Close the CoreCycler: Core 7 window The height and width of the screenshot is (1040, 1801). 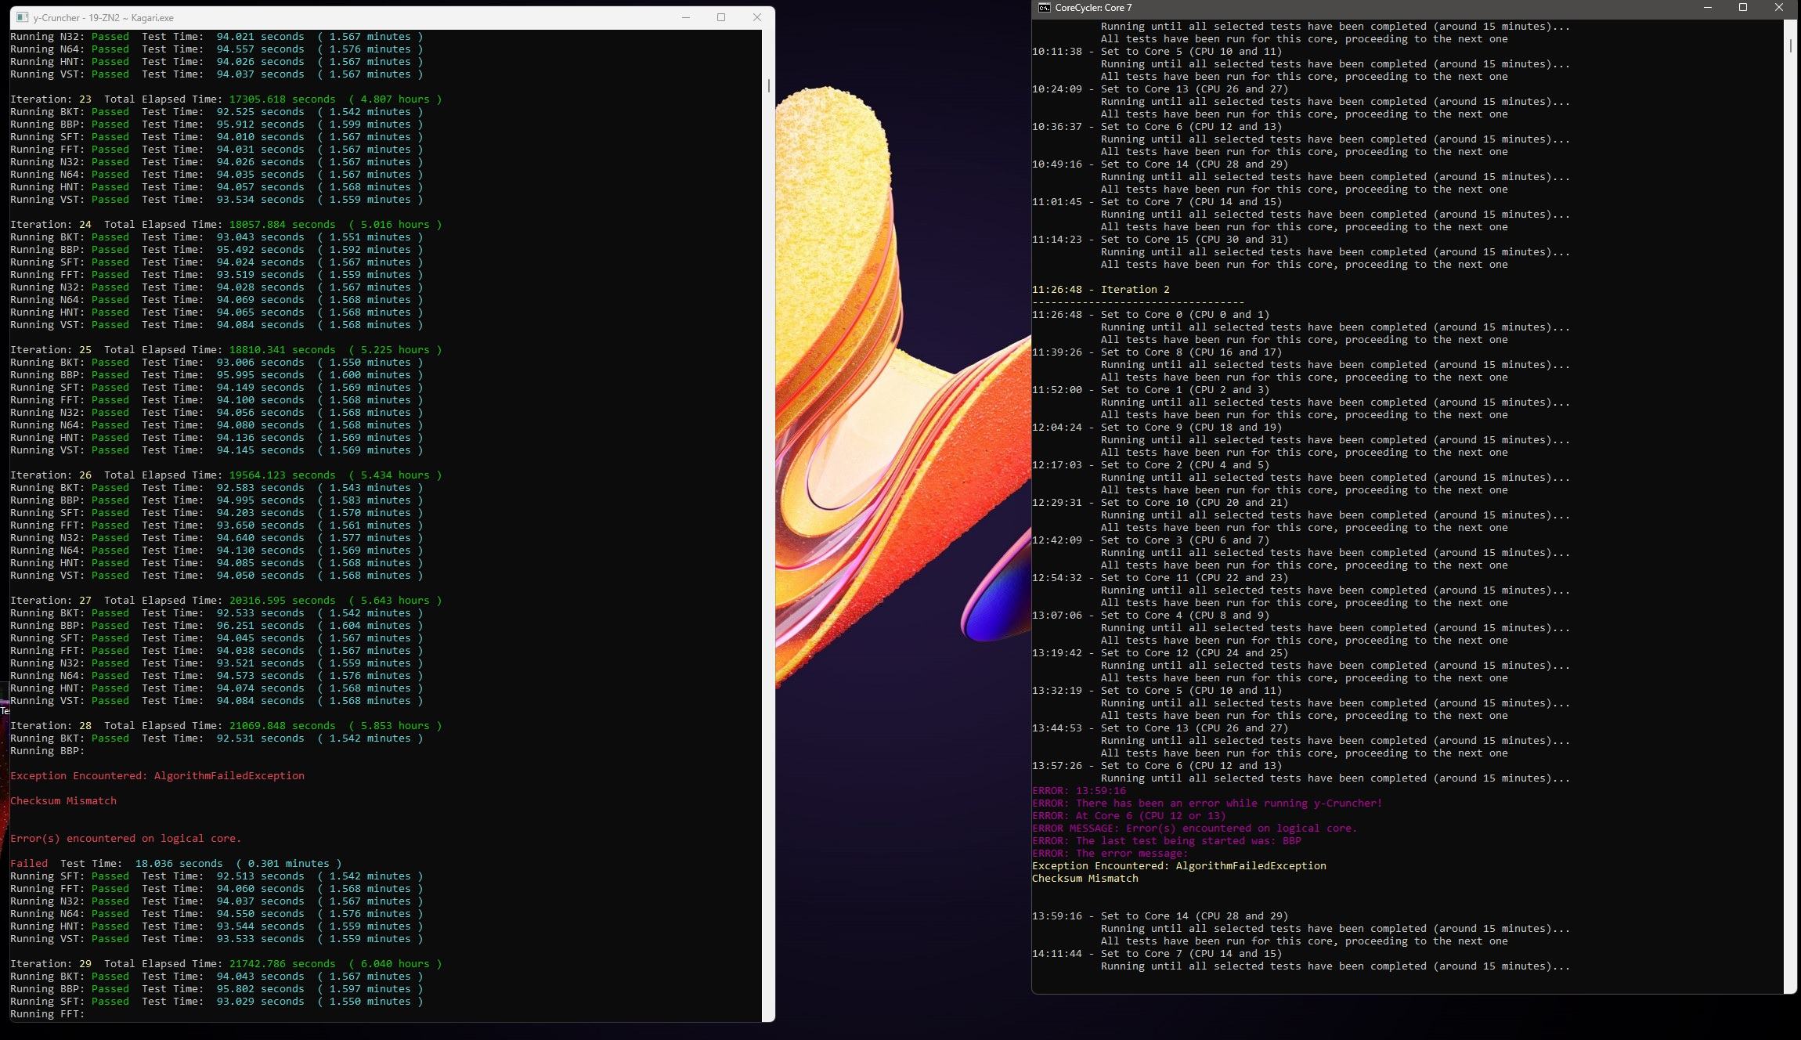pyautogui.click(x=1778, y=8)
